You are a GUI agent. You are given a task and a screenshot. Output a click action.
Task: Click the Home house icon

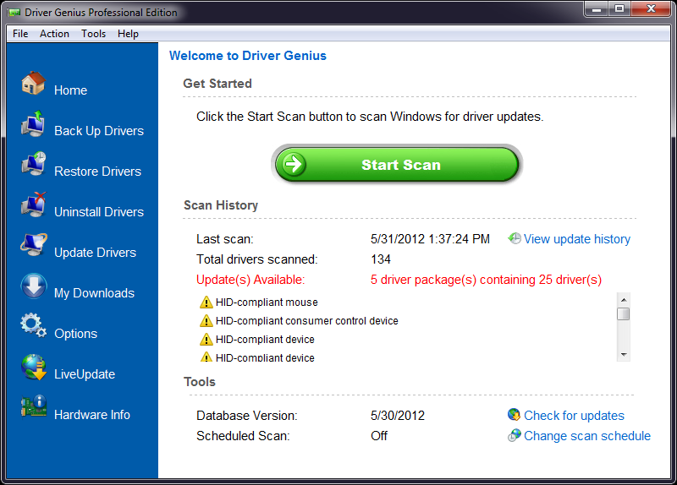click(x=33, y=83)
